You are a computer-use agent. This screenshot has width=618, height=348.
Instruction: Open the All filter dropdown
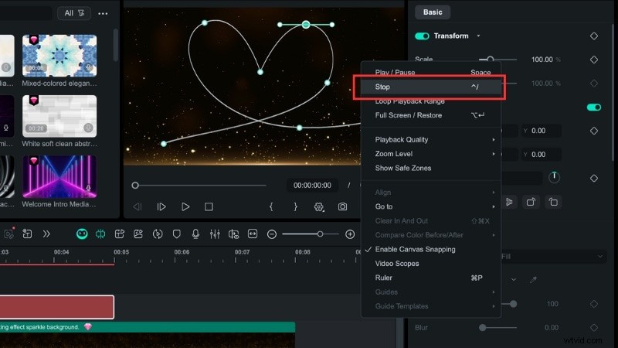coord(74,13)
